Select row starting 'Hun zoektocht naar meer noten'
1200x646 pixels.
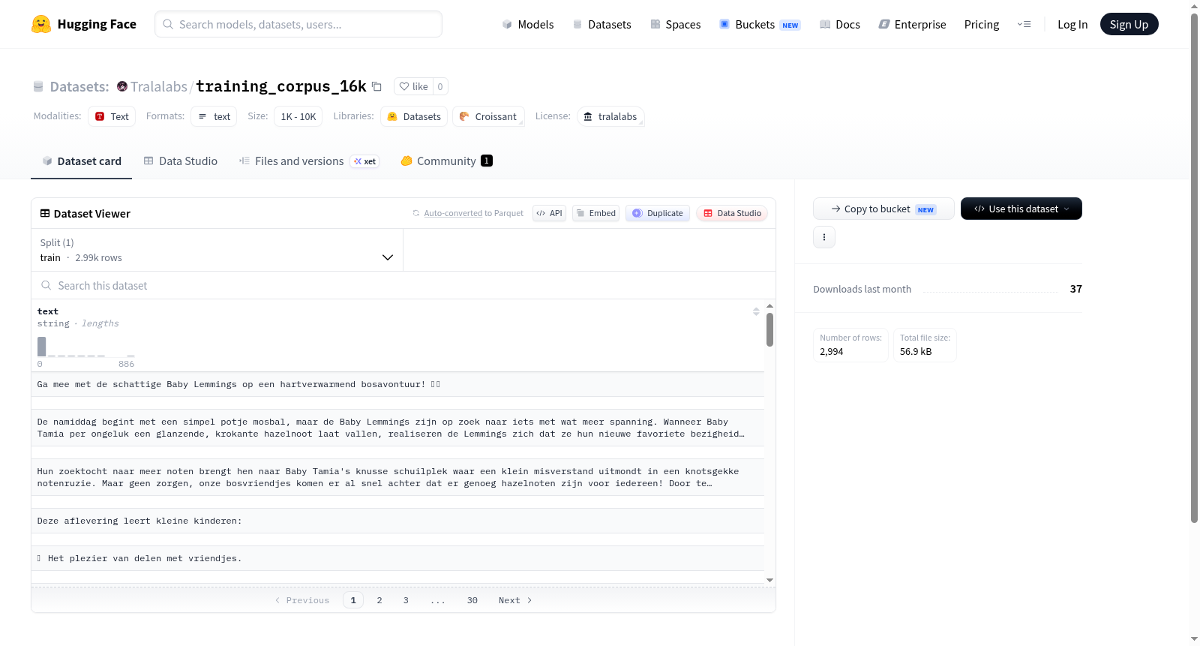pyautogui.click(x=397, y=477)
